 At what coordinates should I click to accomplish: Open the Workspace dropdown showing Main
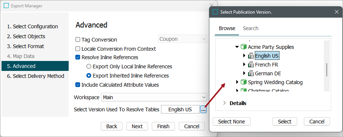154,97
